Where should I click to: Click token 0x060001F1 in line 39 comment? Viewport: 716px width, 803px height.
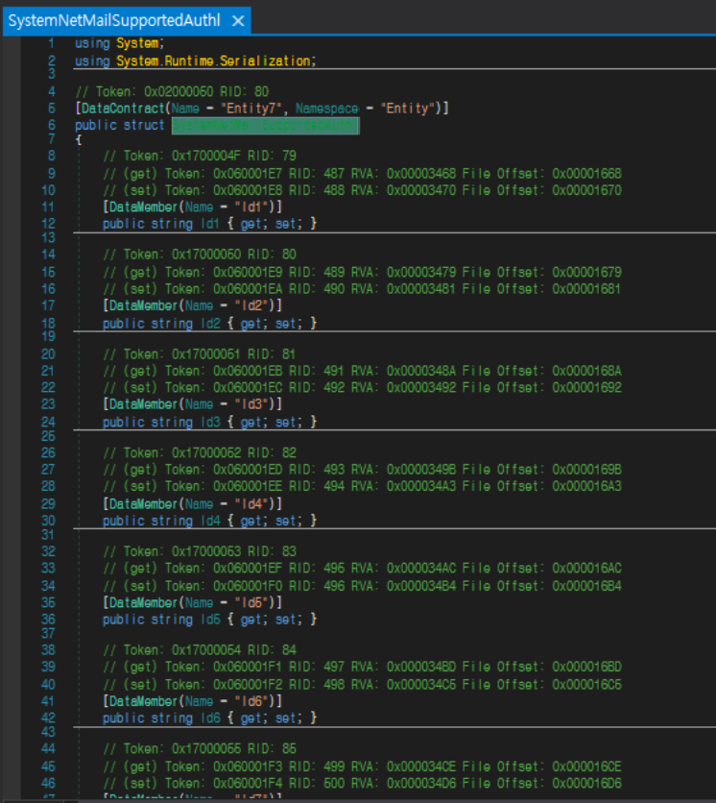248,667
